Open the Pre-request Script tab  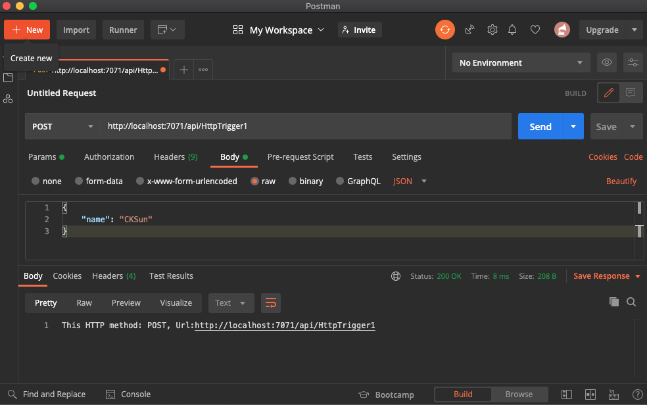coord(300,157)
